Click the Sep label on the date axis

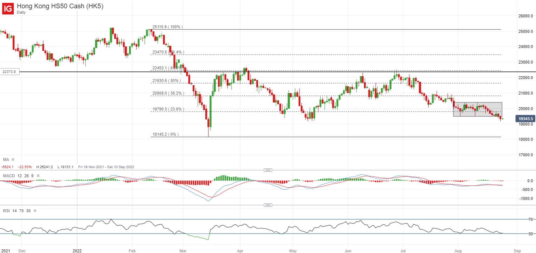pyautogui.click(x=518, y=251)
